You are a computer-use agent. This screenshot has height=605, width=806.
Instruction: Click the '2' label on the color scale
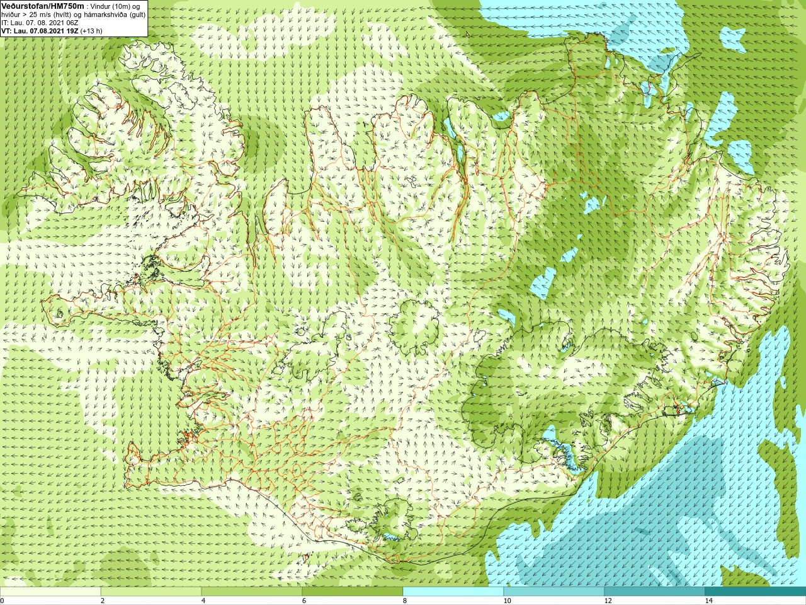click(103, 601)
